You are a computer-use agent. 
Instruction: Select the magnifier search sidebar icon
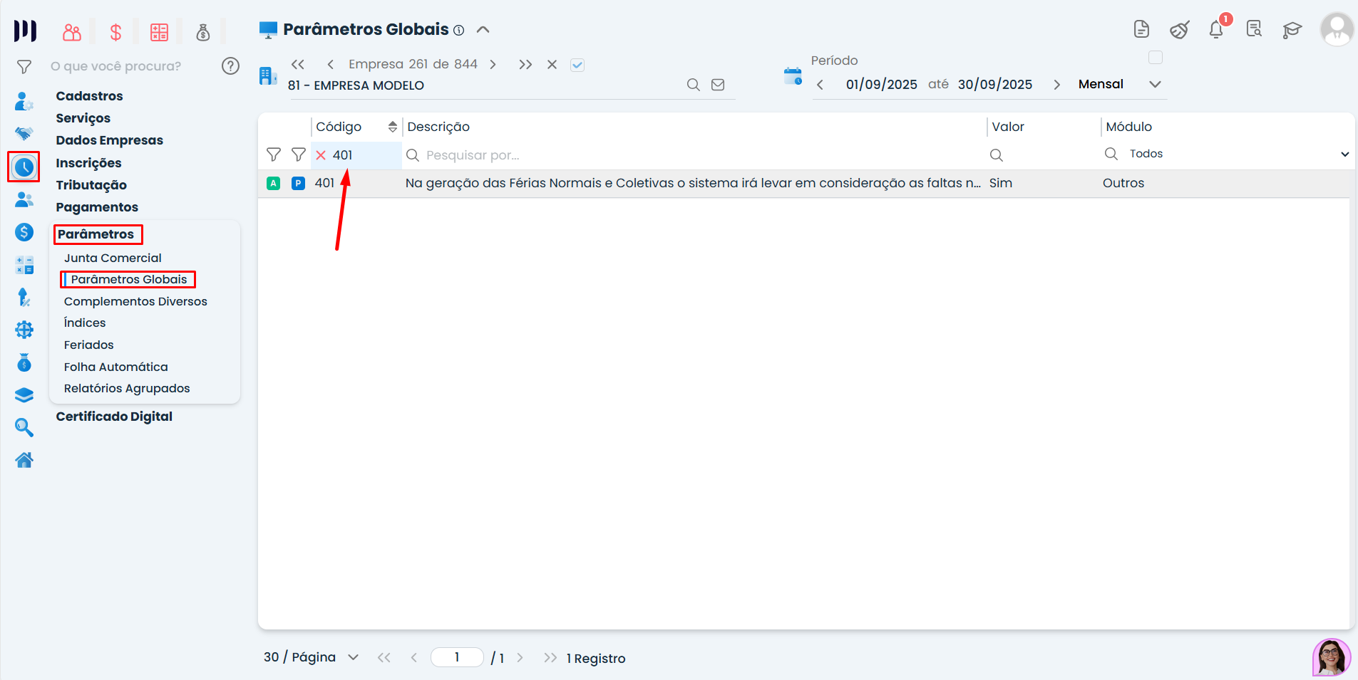pyautogui.click(x=24, y=427)
